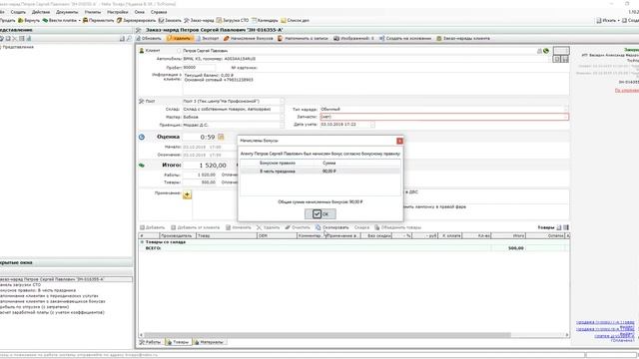This screenshot has height=359, width=639.
Task: Open the Изображений toolbar item
Action: (x=353, y=38)
